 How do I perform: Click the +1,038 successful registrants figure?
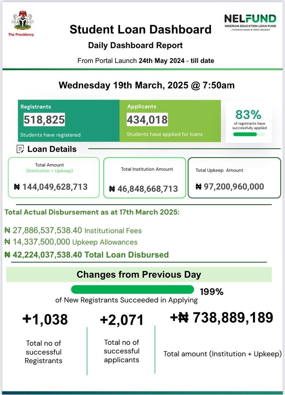pyautogui.click(x=45, y=319)
